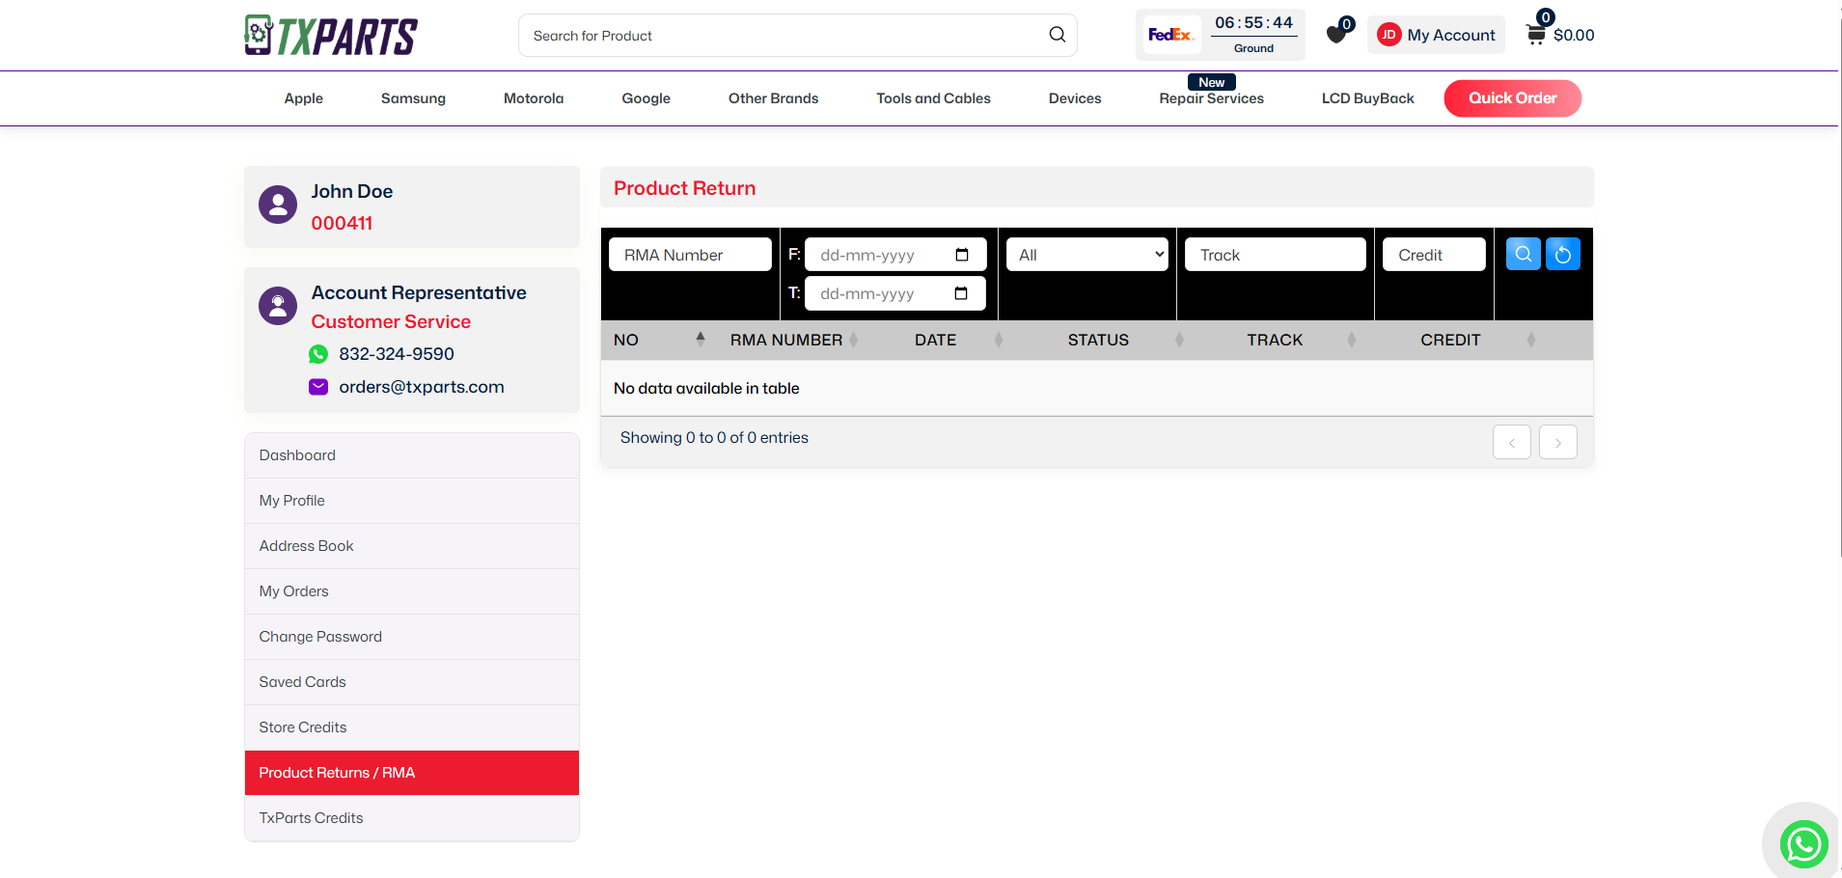Screen dimensions: 1842x878
Task: Focus the To date field
Action: pos(895,293)
